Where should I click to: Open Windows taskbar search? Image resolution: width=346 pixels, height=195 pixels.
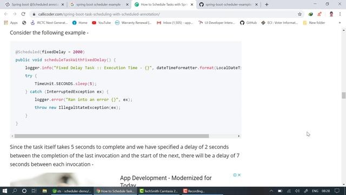coord(15,191)
